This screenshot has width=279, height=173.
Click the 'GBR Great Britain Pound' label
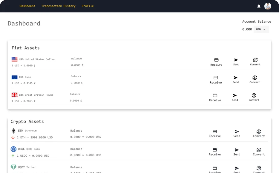(x=36, y=95)
